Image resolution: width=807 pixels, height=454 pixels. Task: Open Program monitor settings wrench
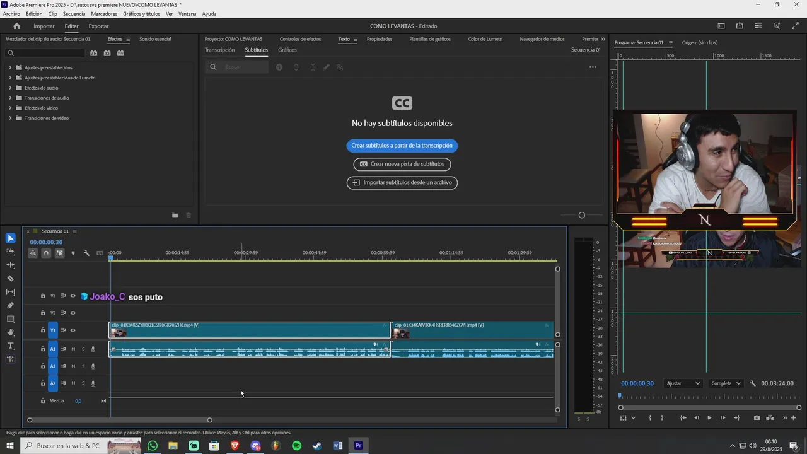pos(753,383)
